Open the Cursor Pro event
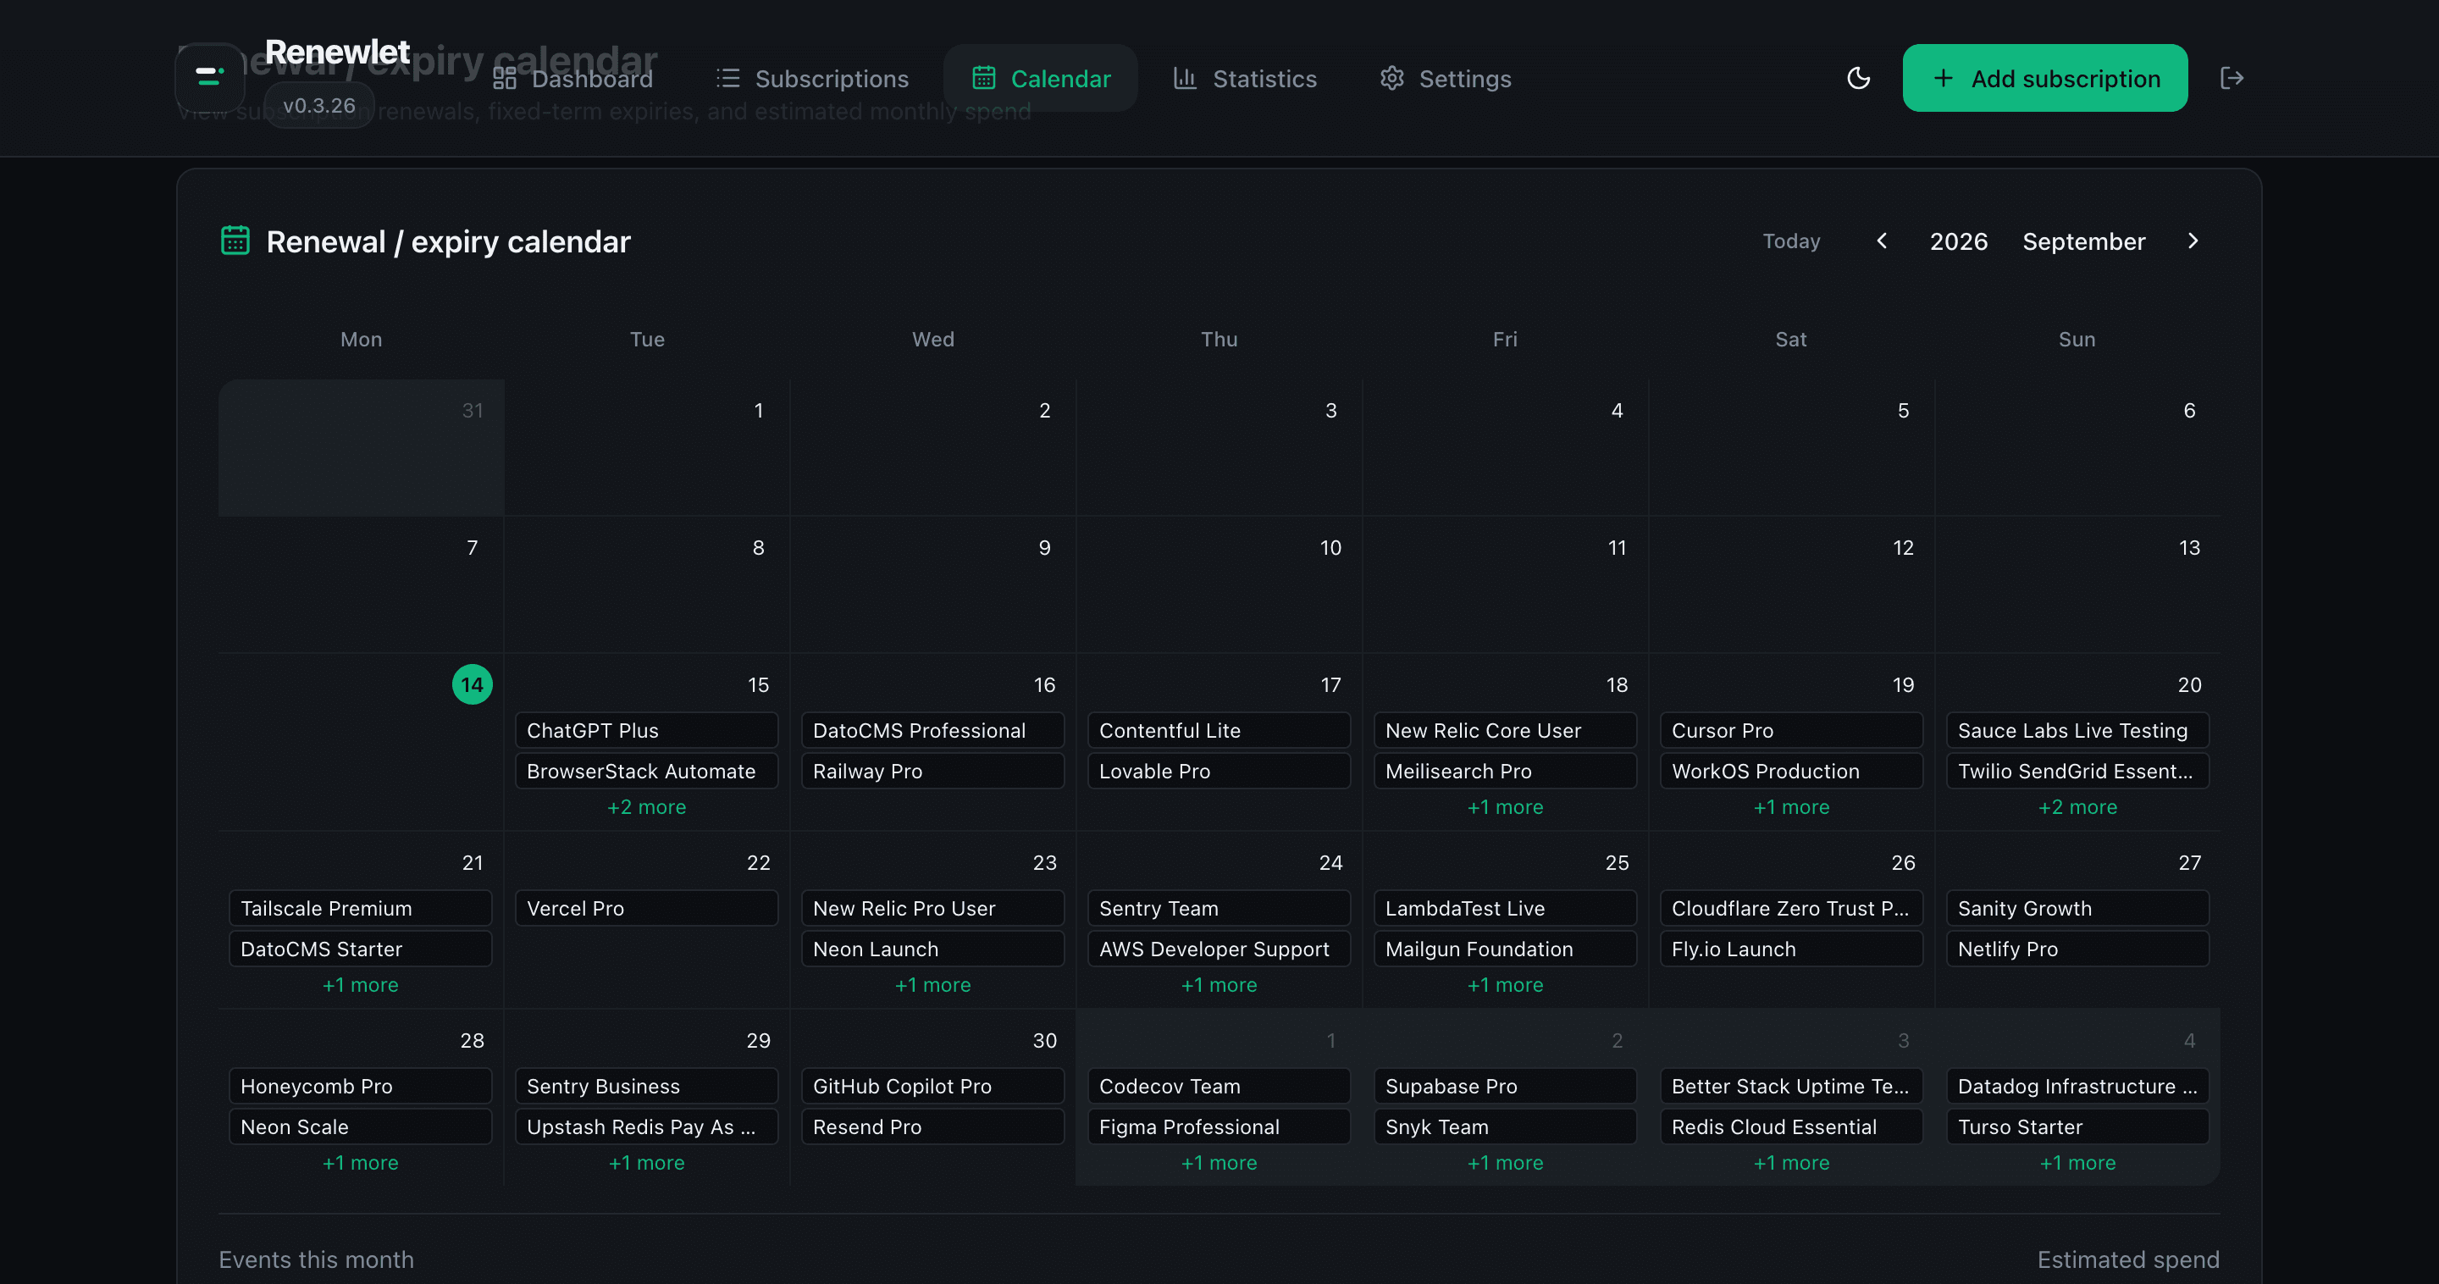 (1791, 730)
